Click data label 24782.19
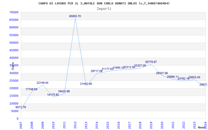The height and width of the screenshot is (130, 208). [184, 79]
